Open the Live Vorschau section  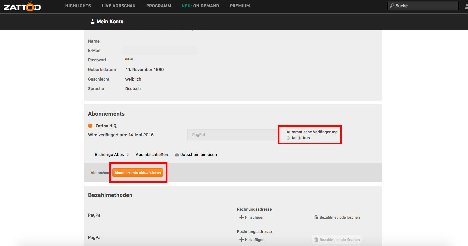(x=119, y=6)
